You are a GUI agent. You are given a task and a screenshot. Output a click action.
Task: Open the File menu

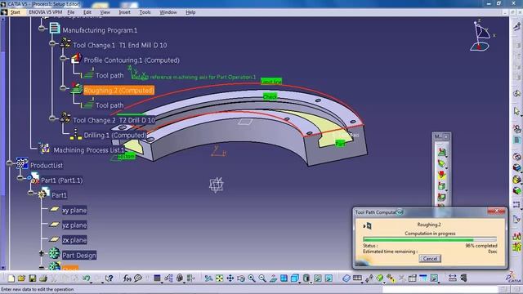point(71,12)
